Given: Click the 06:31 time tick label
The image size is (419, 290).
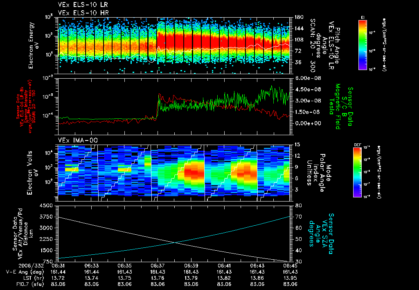Looking at the screenshot, I should [x=58, y=266].
